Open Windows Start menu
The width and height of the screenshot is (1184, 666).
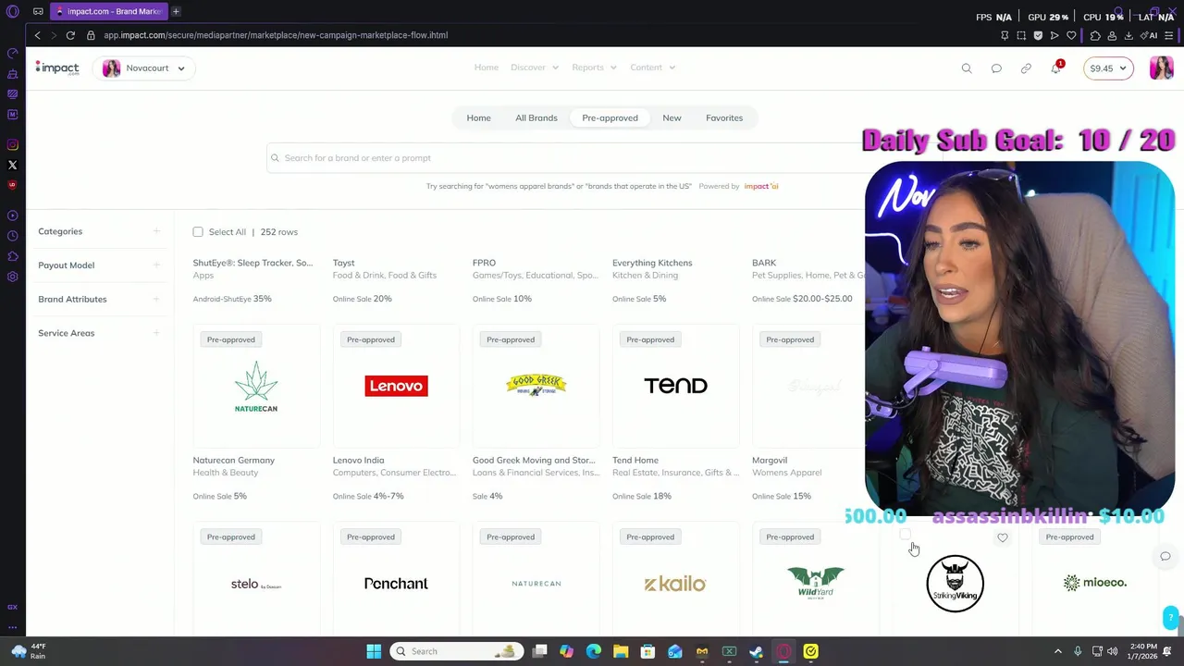coord(374,651)
